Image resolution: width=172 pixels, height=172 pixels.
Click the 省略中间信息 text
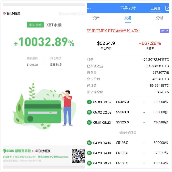tap(128, 133)
